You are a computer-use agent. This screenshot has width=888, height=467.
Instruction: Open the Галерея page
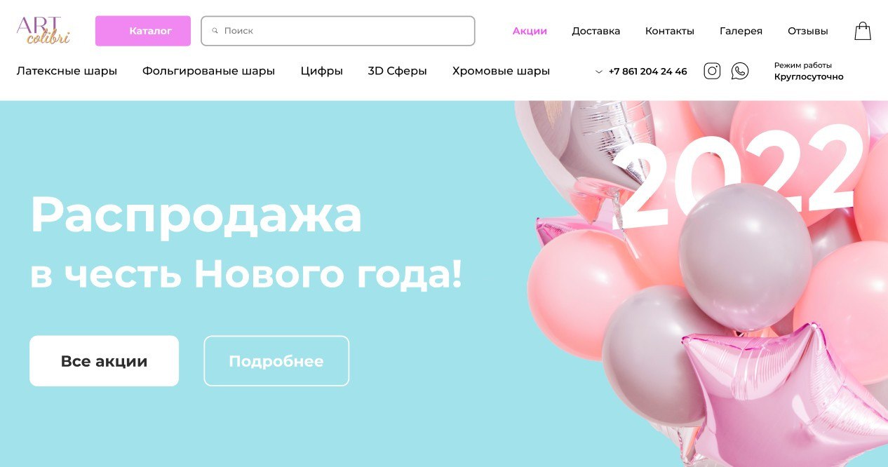click(741, 31)
